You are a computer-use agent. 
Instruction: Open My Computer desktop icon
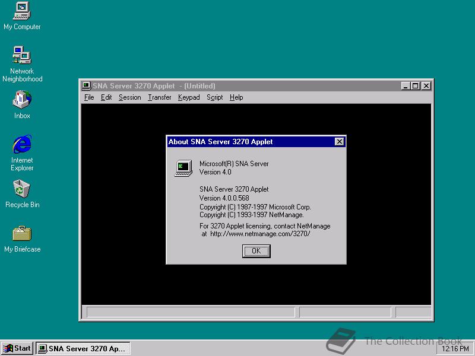tap(22, 16)
